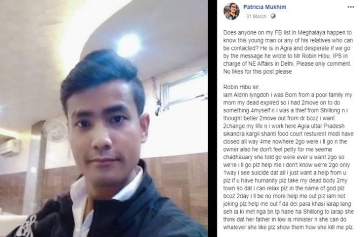Click the bright ceiling light in the photo
361x237 pixels.
pyautogui.click(x=128, y=45)
